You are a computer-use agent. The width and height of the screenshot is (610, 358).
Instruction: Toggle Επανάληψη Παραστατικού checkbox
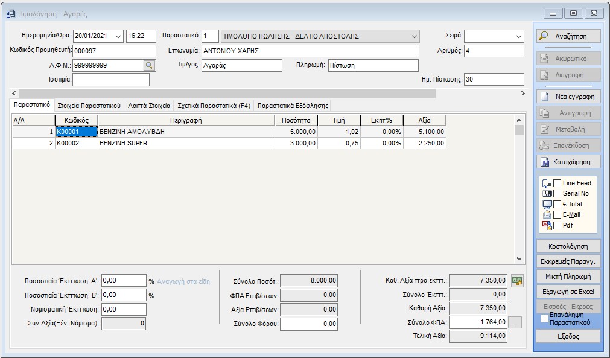point(545,319)
